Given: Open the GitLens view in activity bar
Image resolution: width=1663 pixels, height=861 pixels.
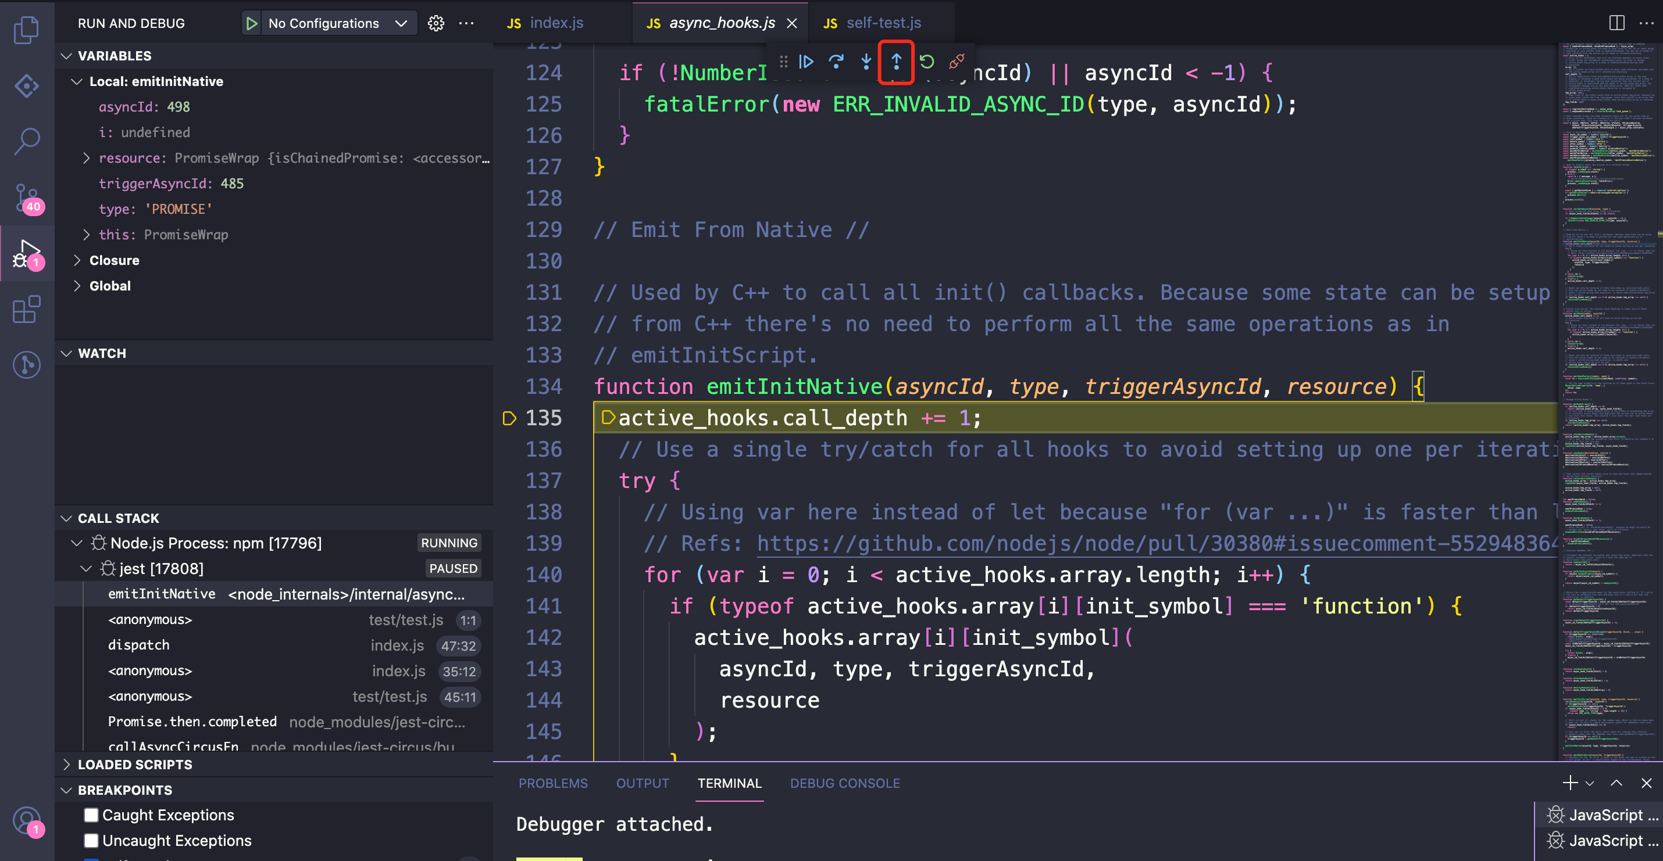Looking at the screenshot, I should [27, 86].
